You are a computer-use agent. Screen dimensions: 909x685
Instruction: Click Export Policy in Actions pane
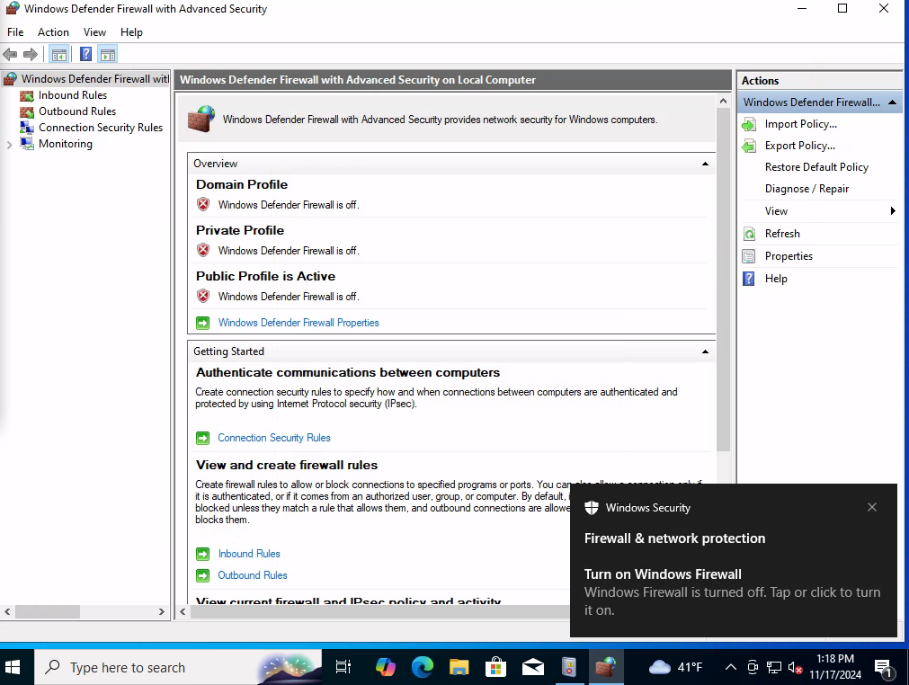click(x=799, y=146)
